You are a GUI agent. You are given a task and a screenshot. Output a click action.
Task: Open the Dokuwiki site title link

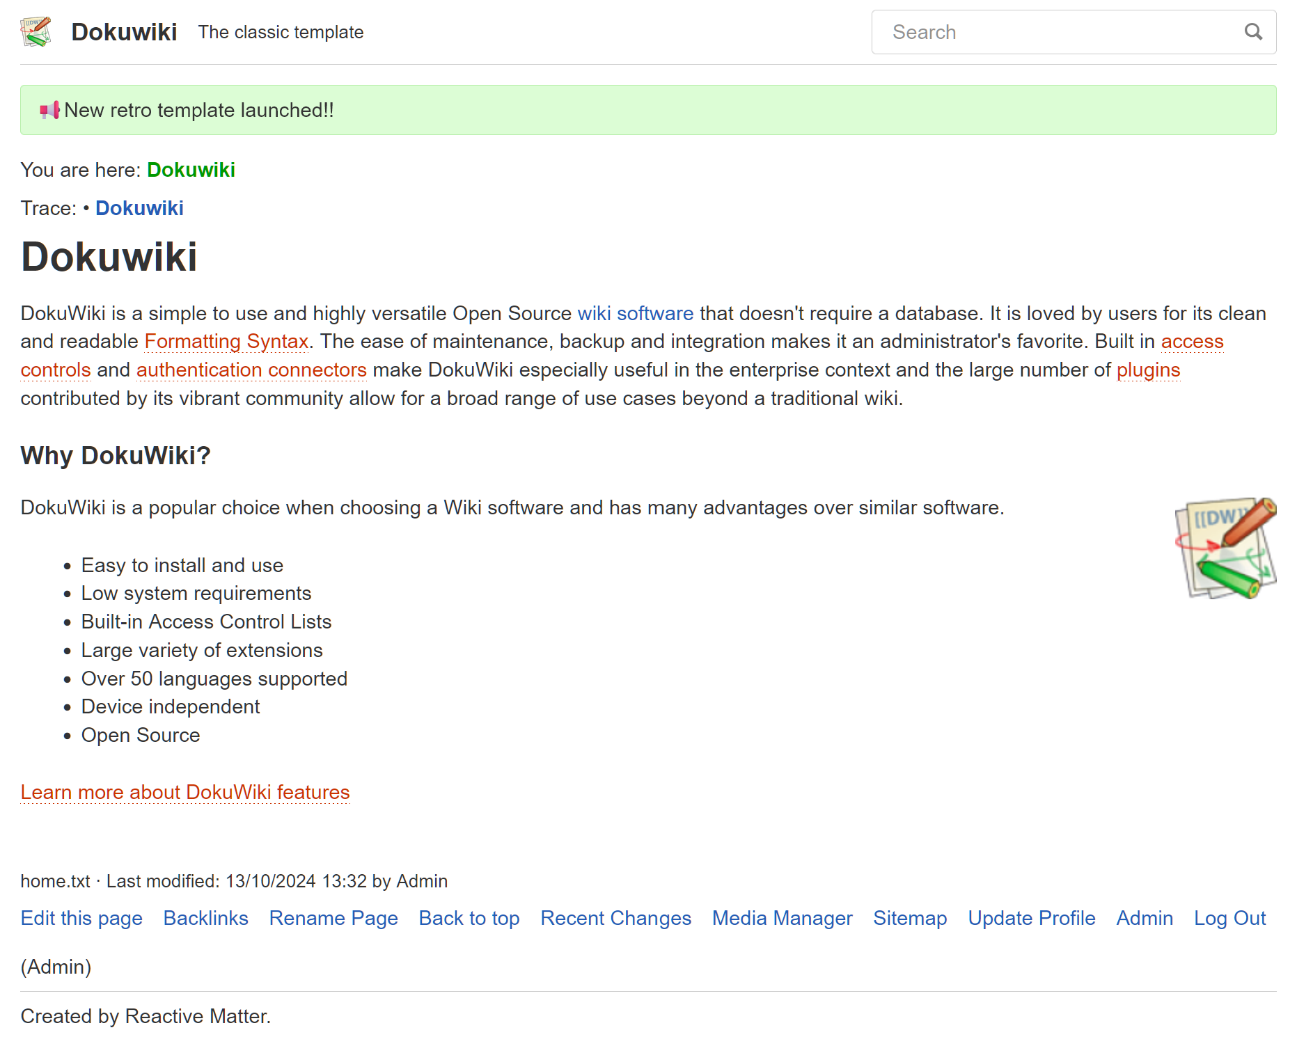coord(124,32)
